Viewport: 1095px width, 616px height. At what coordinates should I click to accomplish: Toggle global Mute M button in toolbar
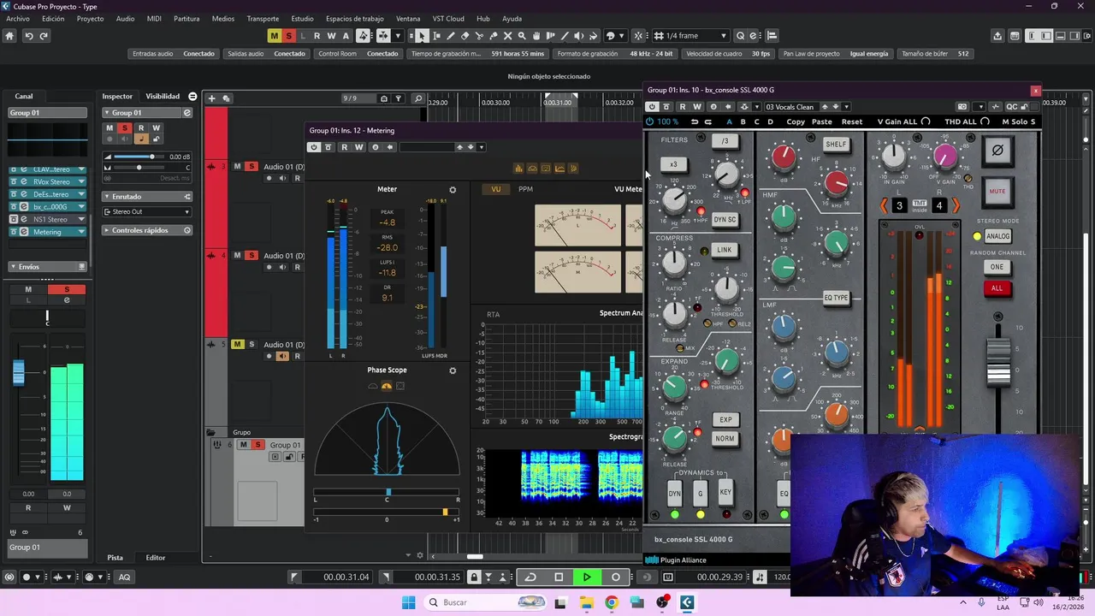pos(274,36)
